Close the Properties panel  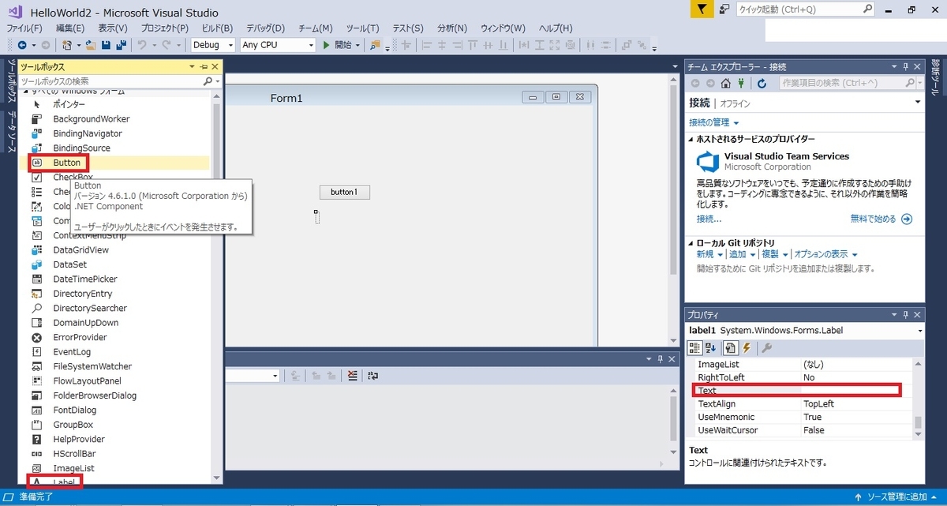pyautogui.click(x=918, y=314)
